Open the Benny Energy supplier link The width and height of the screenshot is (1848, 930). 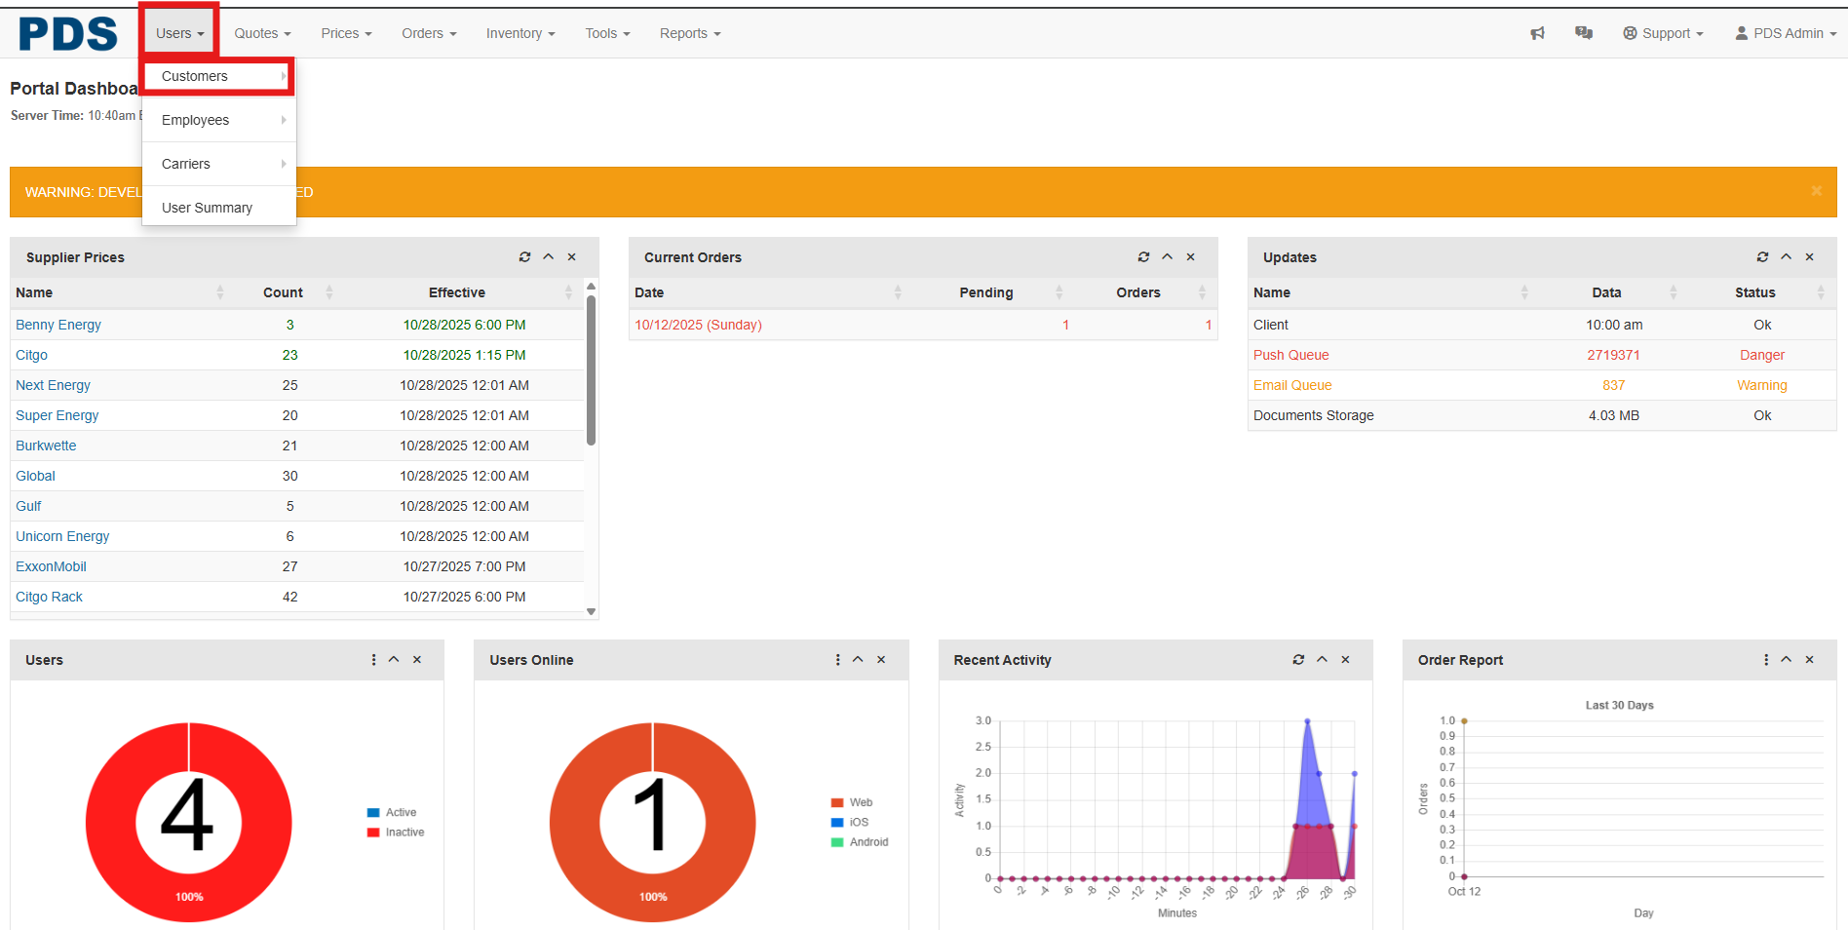coord(58,325)
